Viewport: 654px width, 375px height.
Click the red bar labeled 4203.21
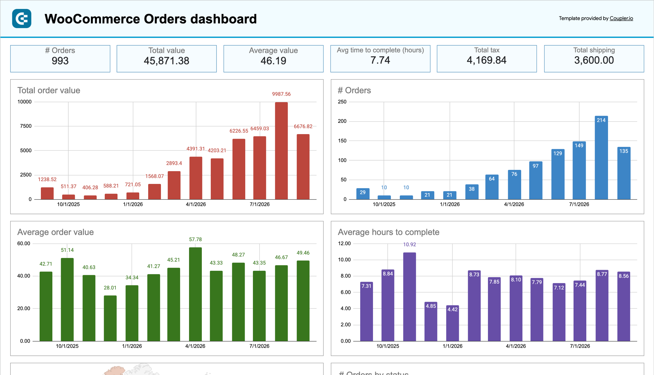[217, 179]
